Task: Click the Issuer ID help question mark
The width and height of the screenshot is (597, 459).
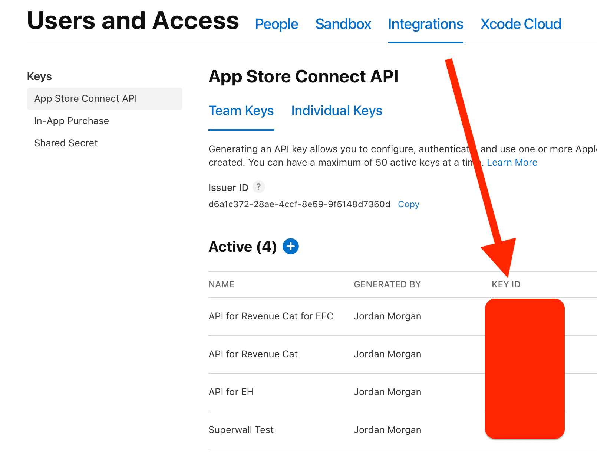Action: pyautogui.click(x=258, y=187)
